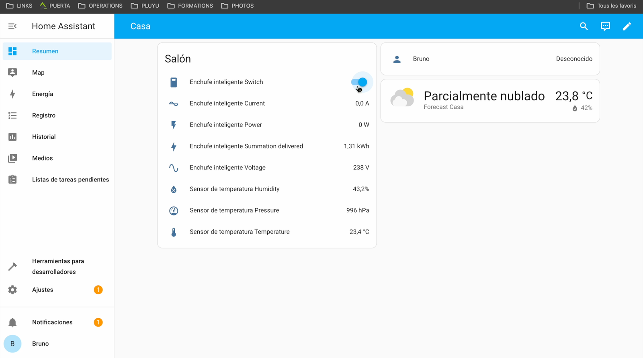Open the Parcialmente nublado weather card
This screenshot has width=643, height=358.
[490, 101]
